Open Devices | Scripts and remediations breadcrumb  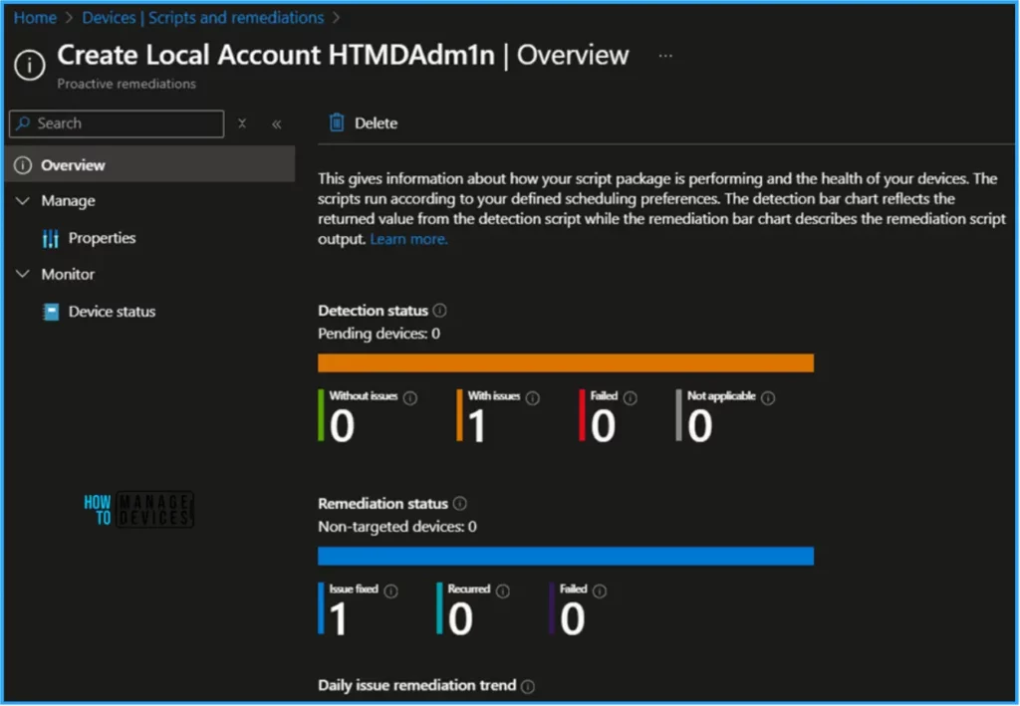pos(202,18)
